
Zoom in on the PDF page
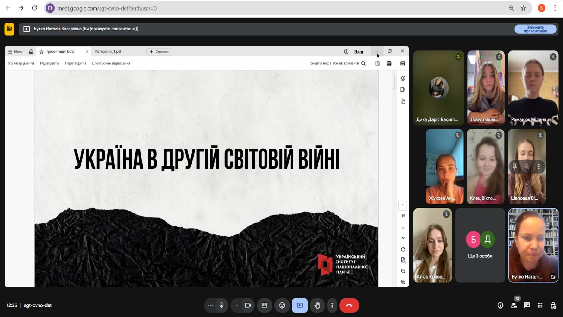[x=403, y=271]
